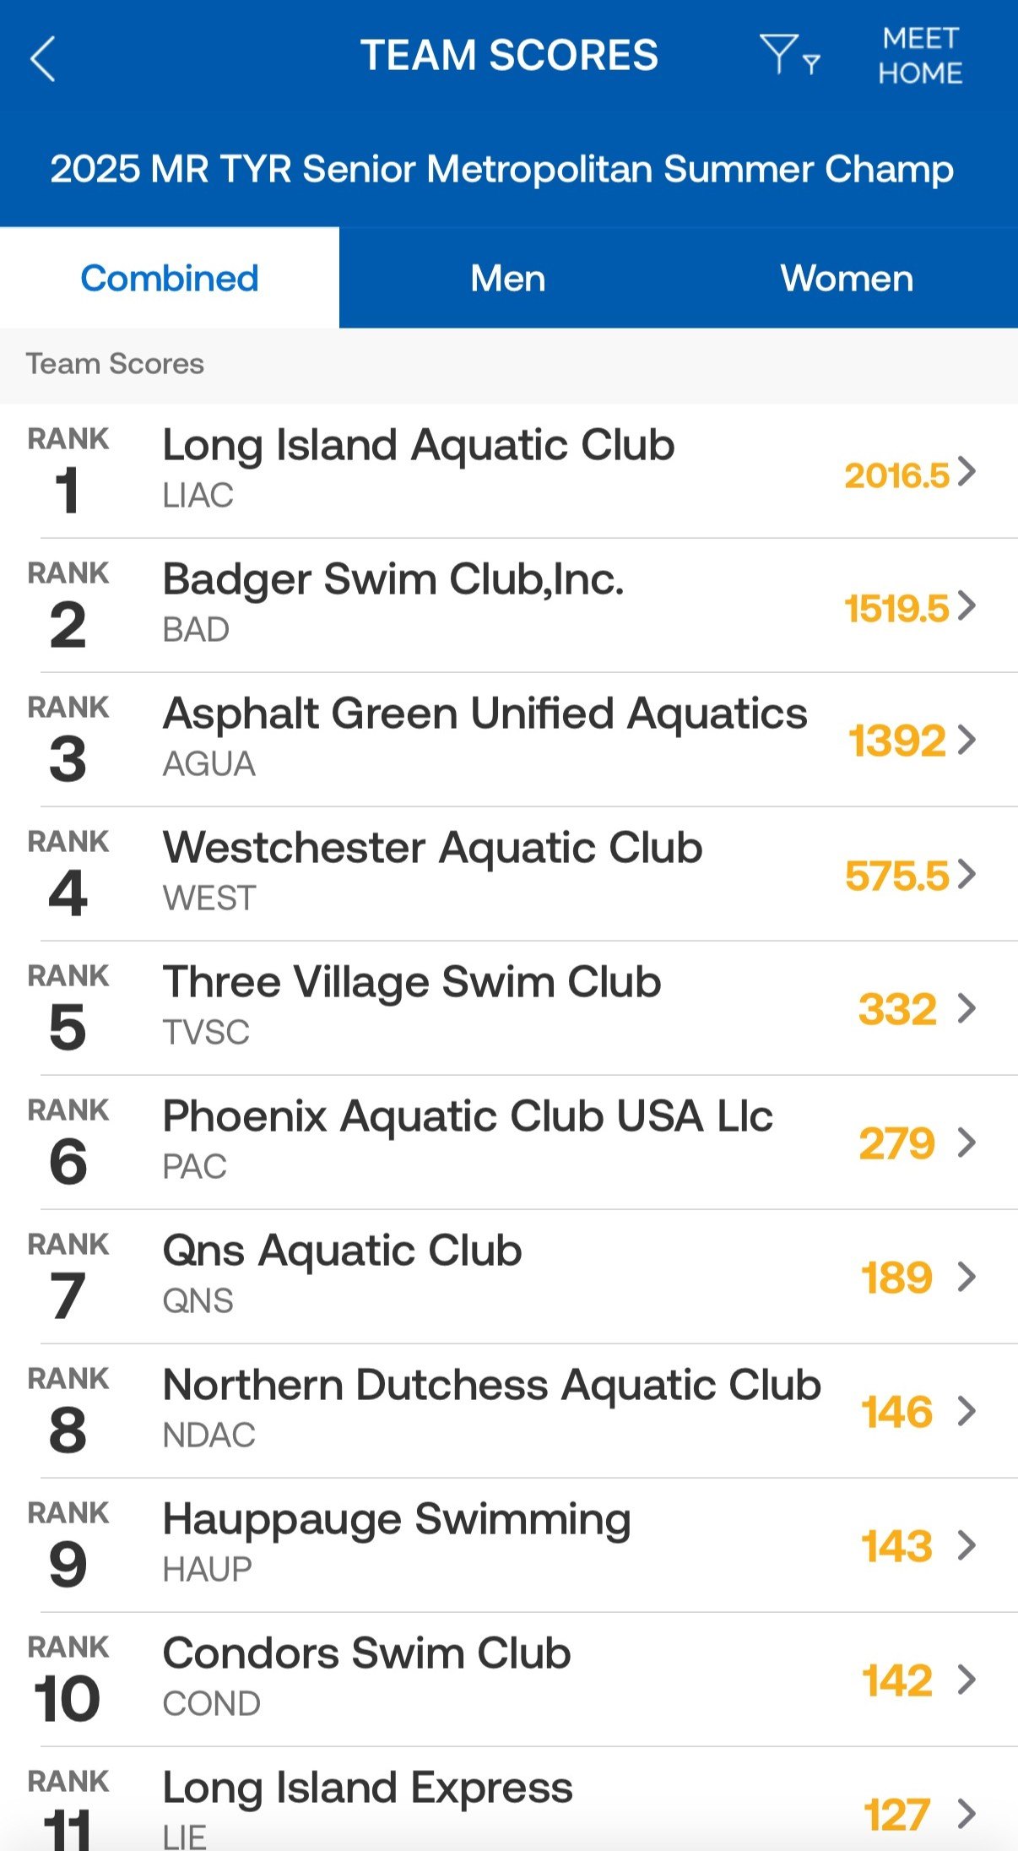Image resolution: width=1018 pixels, height=1851 pixels.
Task: Switch to the Men tab
Action: click(x=508, y=278)
